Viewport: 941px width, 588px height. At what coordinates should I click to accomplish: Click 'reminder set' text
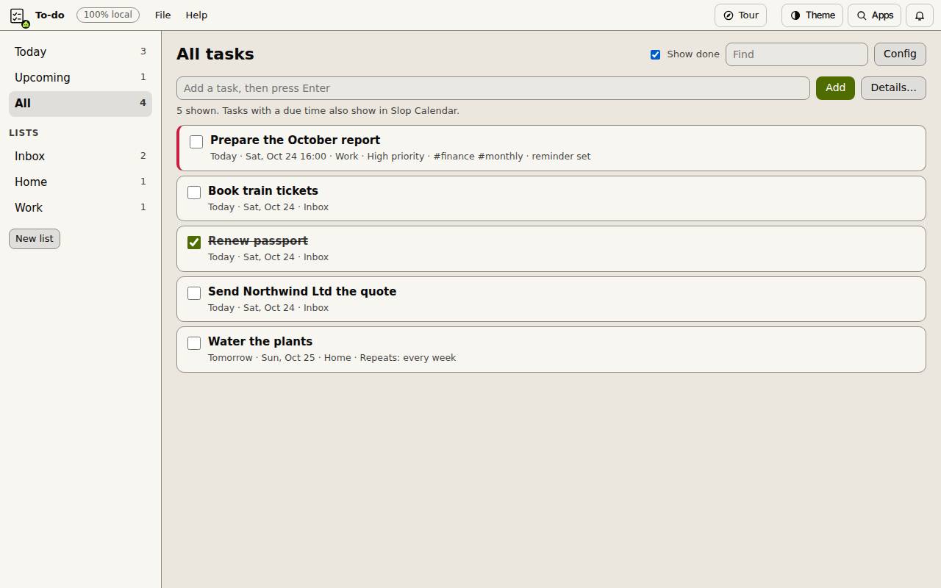click(x=561, y=157)
